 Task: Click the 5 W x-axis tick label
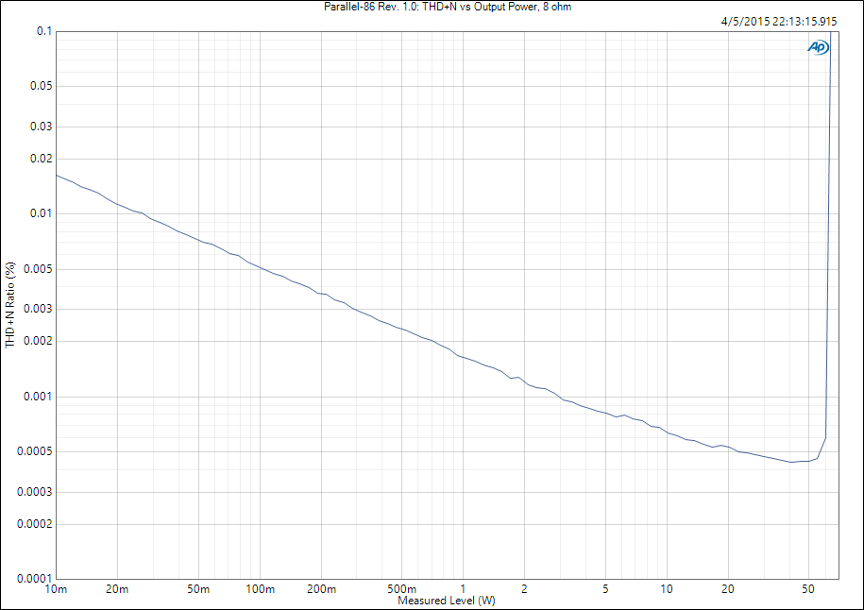point(605,589)
